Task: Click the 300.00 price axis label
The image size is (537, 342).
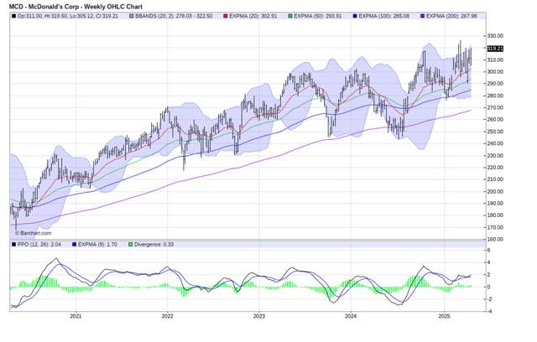Action: (495, 72)
